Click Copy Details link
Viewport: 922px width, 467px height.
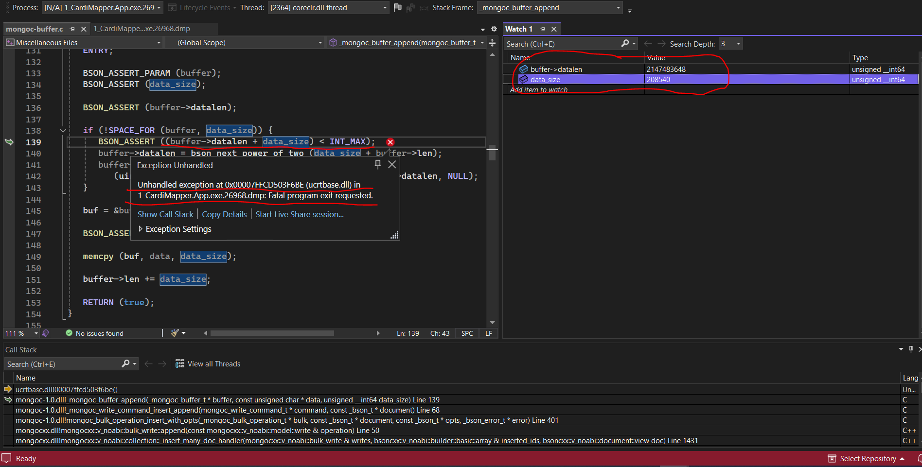(x=224, y=214)
